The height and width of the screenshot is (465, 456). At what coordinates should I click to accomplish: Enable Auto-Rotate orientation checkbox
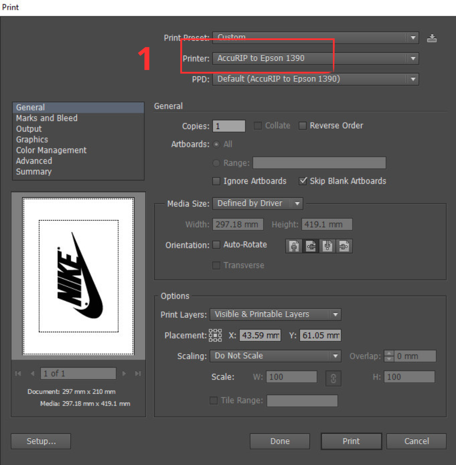tap(216, 245)
